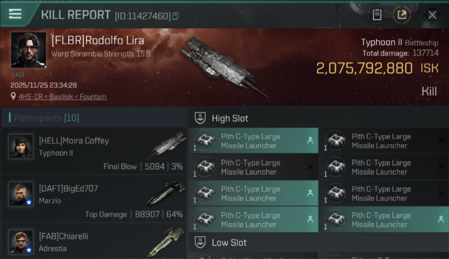Click the Low Slot shield icon
449x259 pixels.
point(200,242)
